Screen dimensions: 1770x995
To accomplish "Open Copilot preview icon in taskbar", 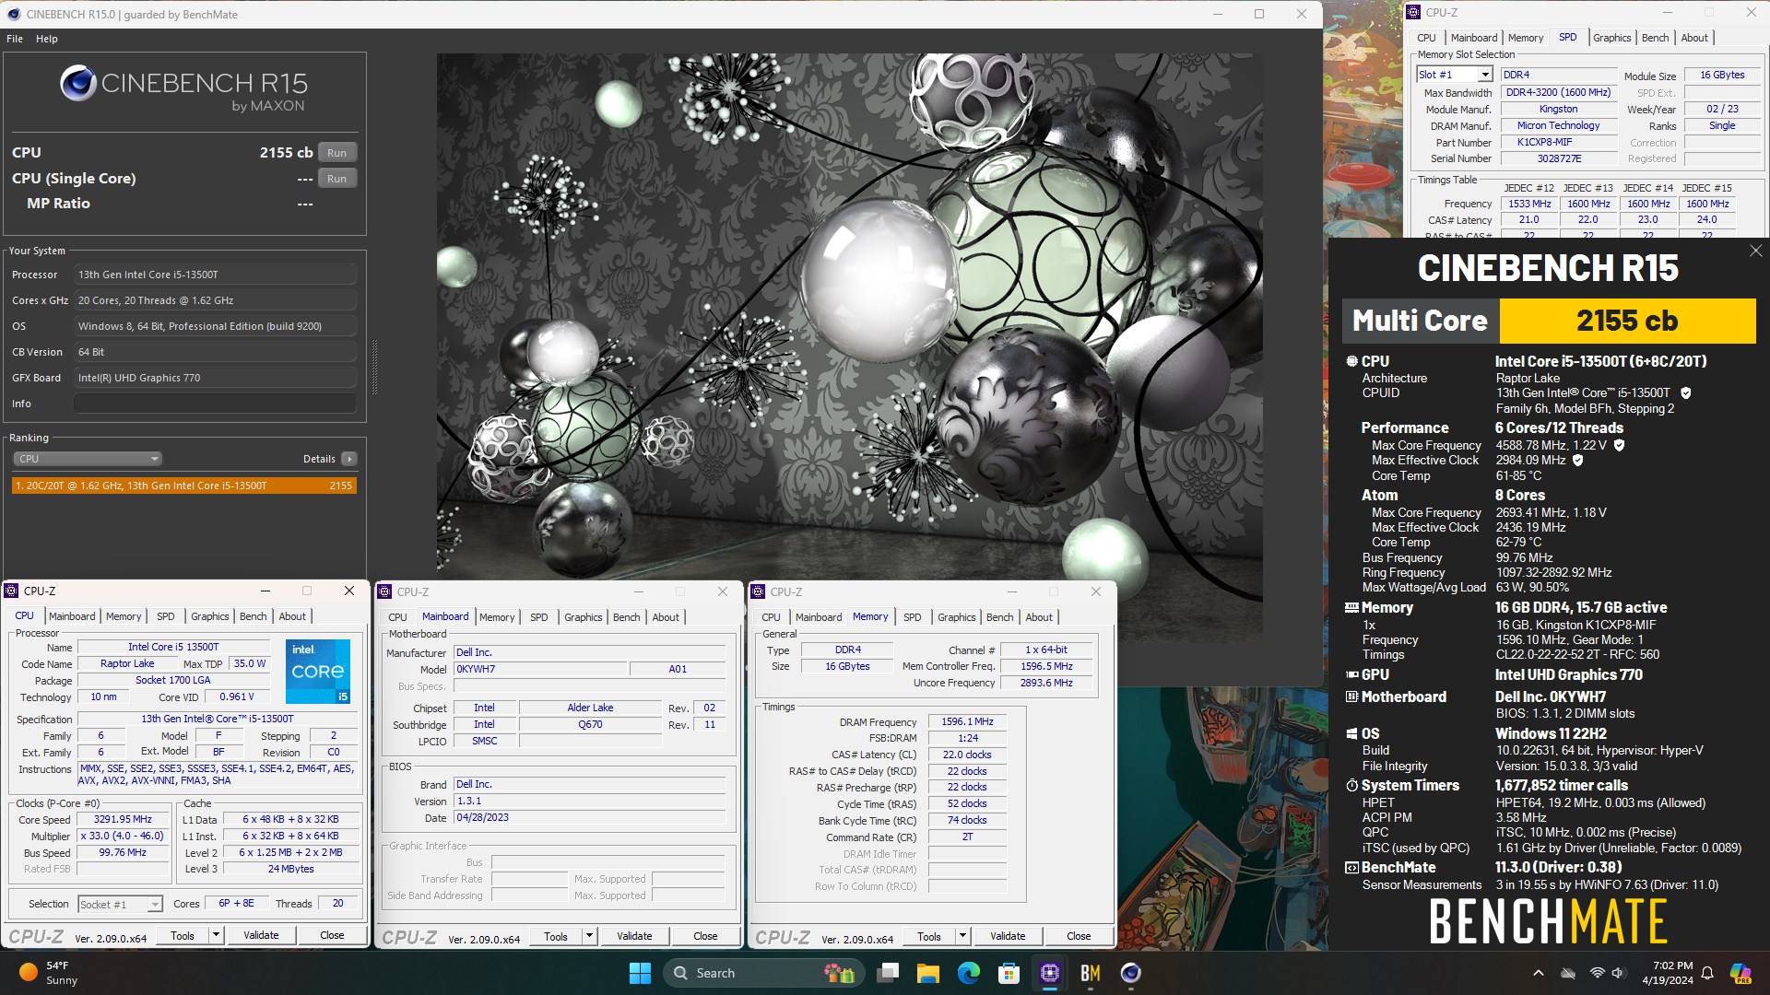I will tap(1740, 973).
